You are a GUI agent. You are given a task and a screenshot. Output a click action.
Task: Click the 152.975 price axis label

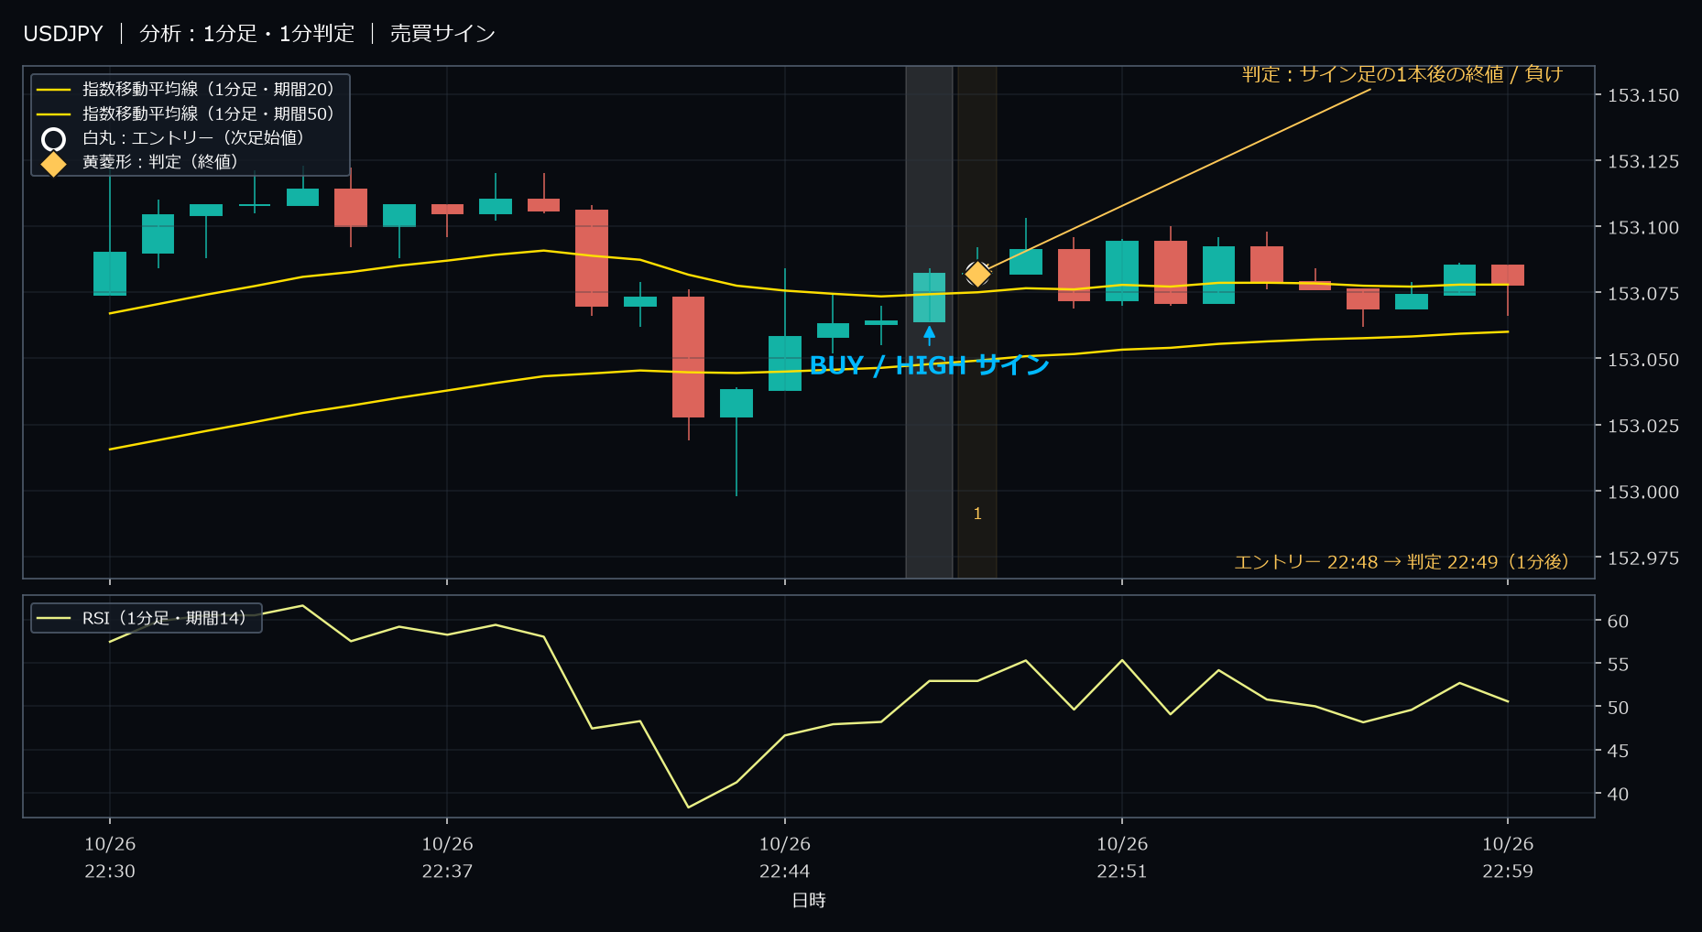pyautogui.click(x=1643, y=558)
